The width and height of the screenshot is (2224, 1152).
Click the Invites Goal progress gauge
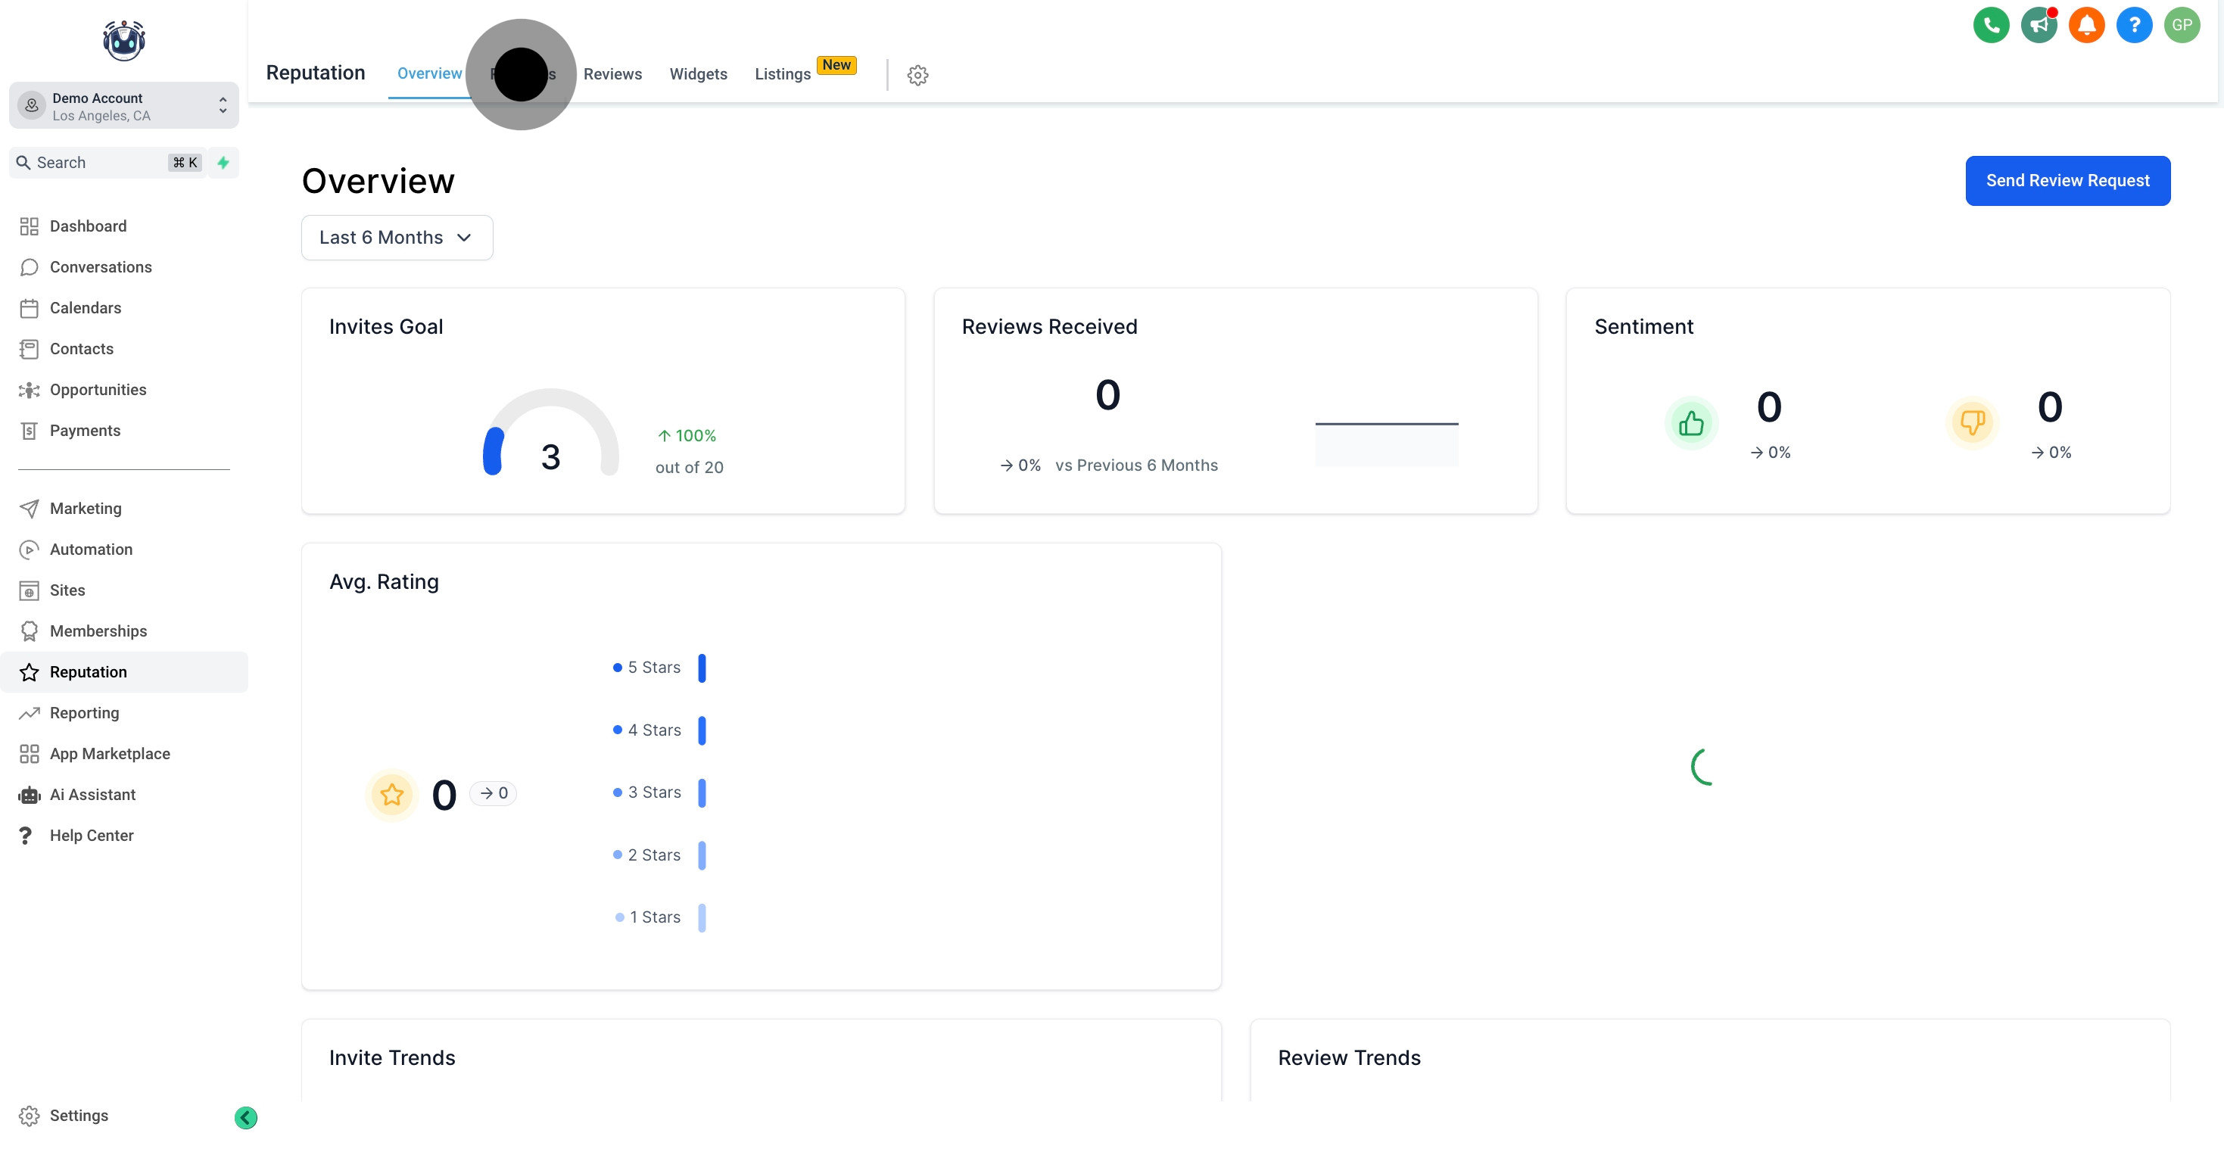click(551, 434)
